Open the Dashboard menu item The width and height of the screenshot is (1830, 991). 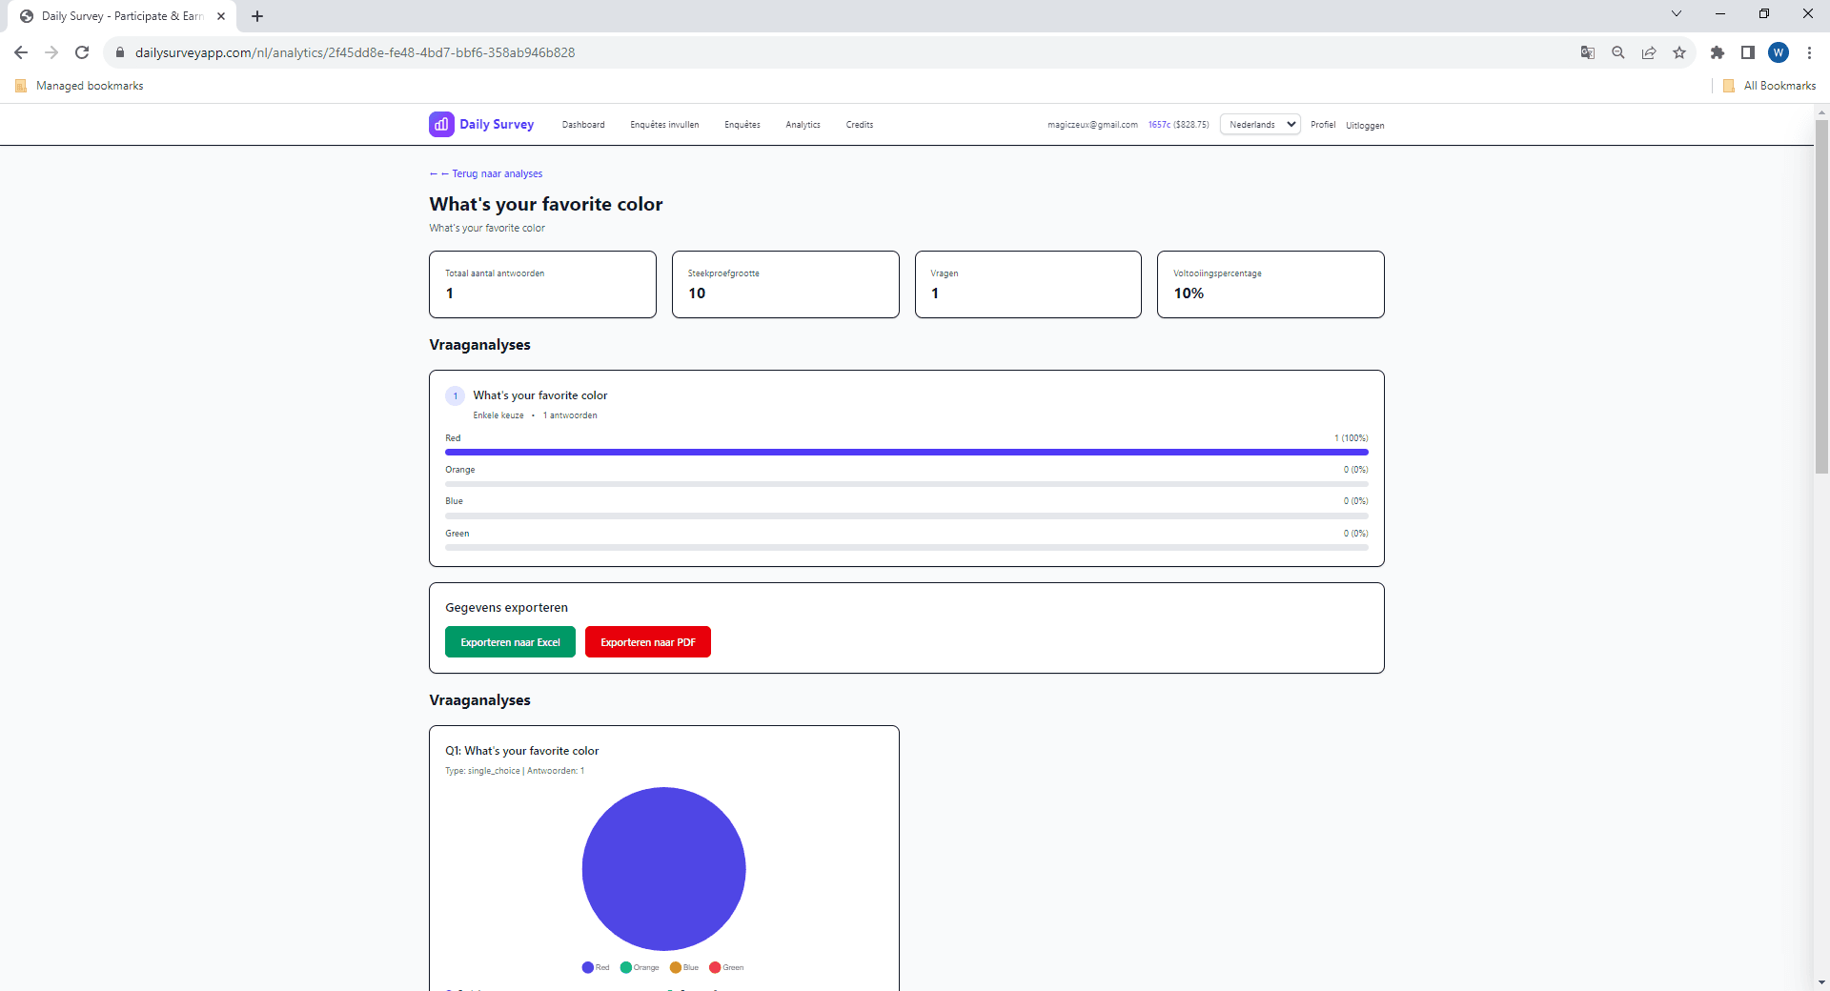pyautogui.click(x=582, y=125)
